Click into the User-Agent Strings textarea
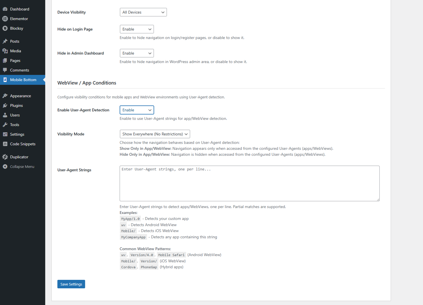Image resolution: width=423 pixels, height=305 pixels. click(x=249, y=183)
